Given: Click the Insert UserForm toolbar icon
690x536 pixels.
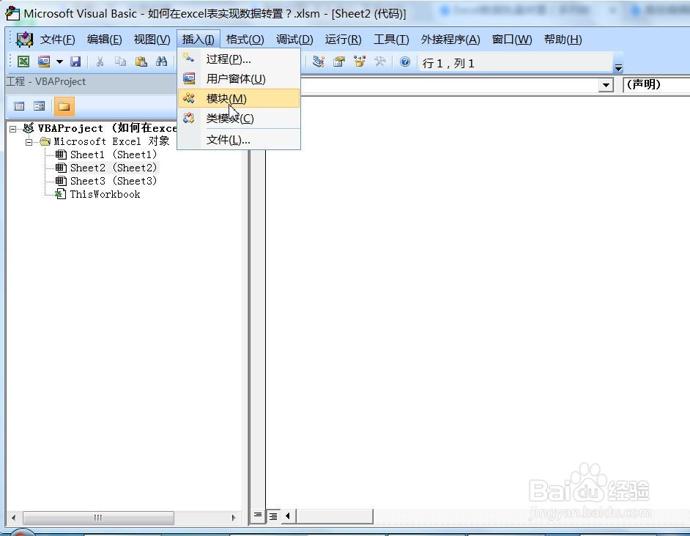Looking at the screenshot, I should [x=44, y=62].
